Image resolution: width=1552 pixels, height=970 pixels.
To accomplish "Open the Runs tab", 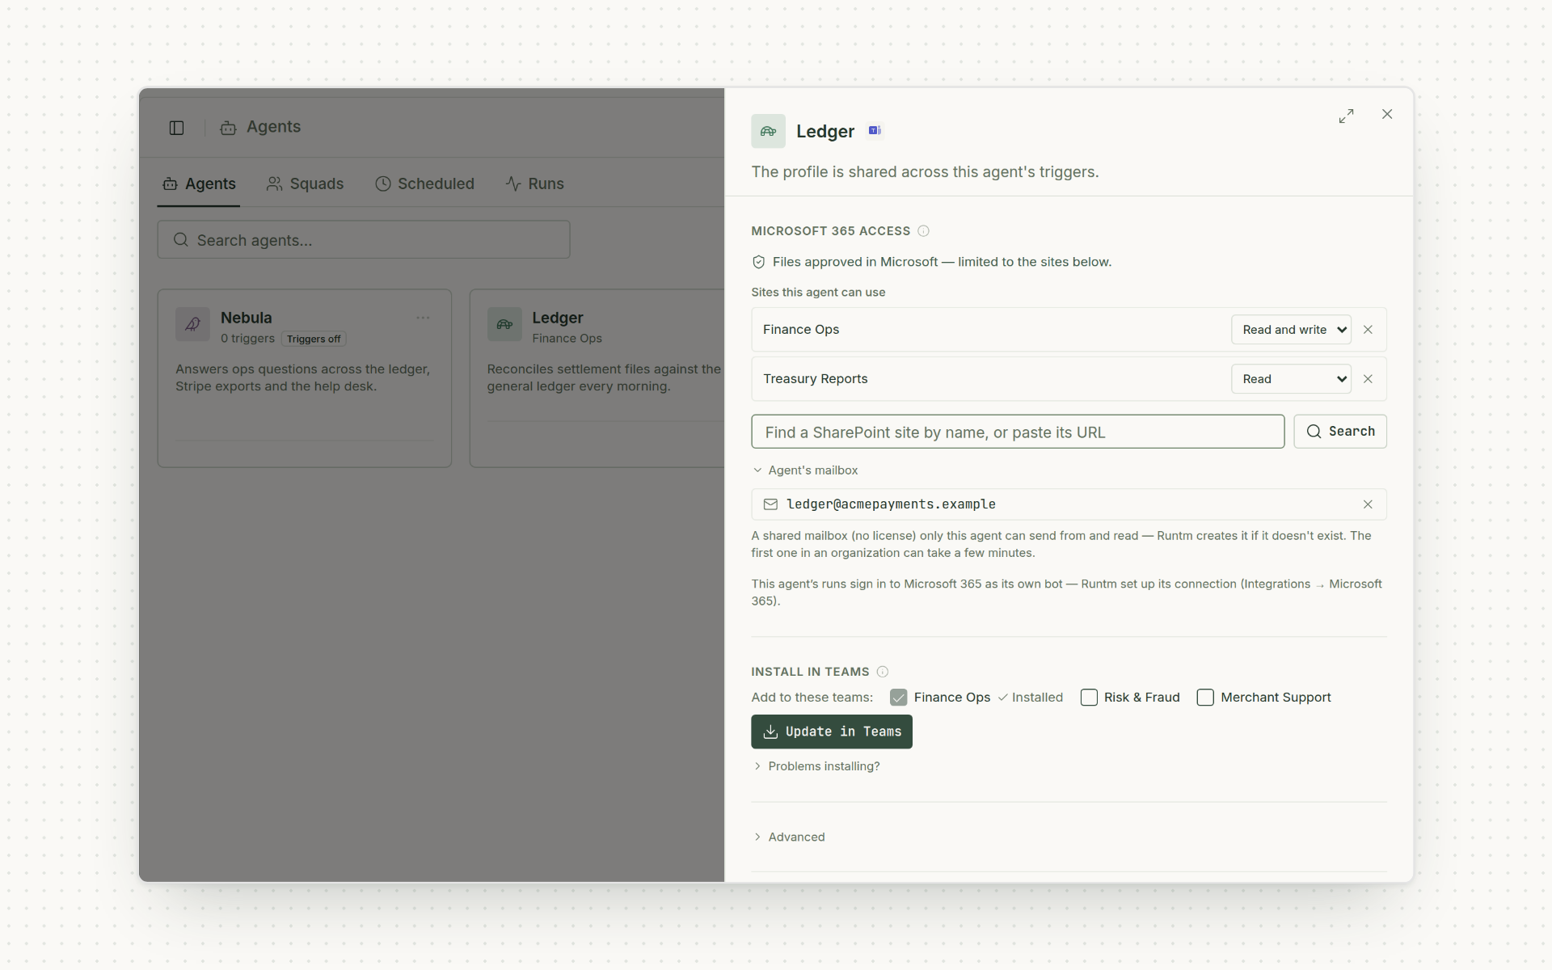I will coord(535,183).
